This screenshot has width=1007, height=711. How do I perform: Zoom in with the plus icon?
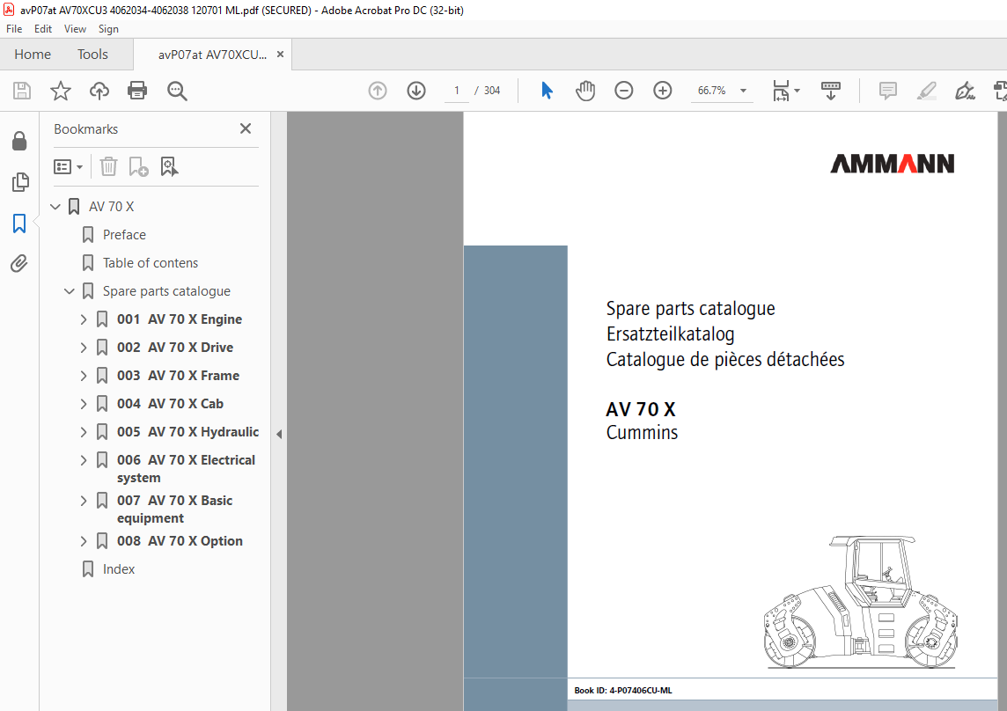(662, 91)
